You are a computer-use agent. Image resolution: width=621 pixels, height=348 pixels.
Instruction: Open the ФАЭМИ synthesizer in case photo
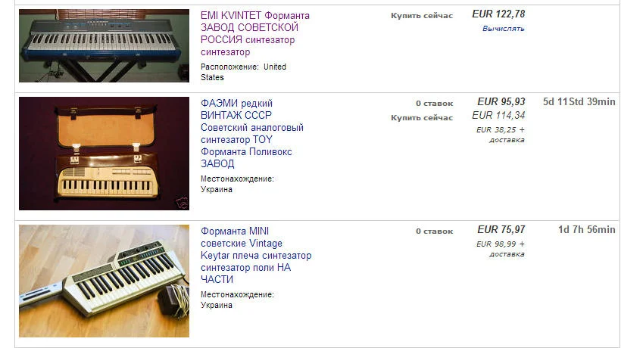click(104, 154)
